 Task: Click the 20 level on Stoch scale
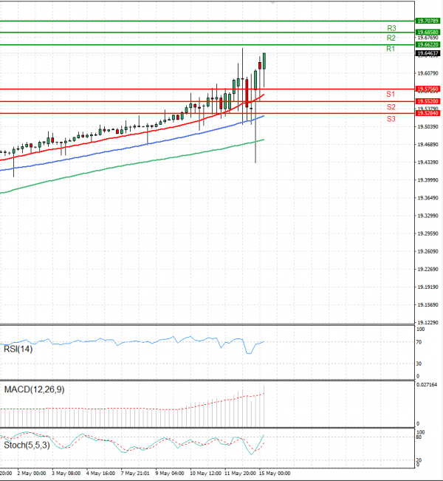[419, 460]
